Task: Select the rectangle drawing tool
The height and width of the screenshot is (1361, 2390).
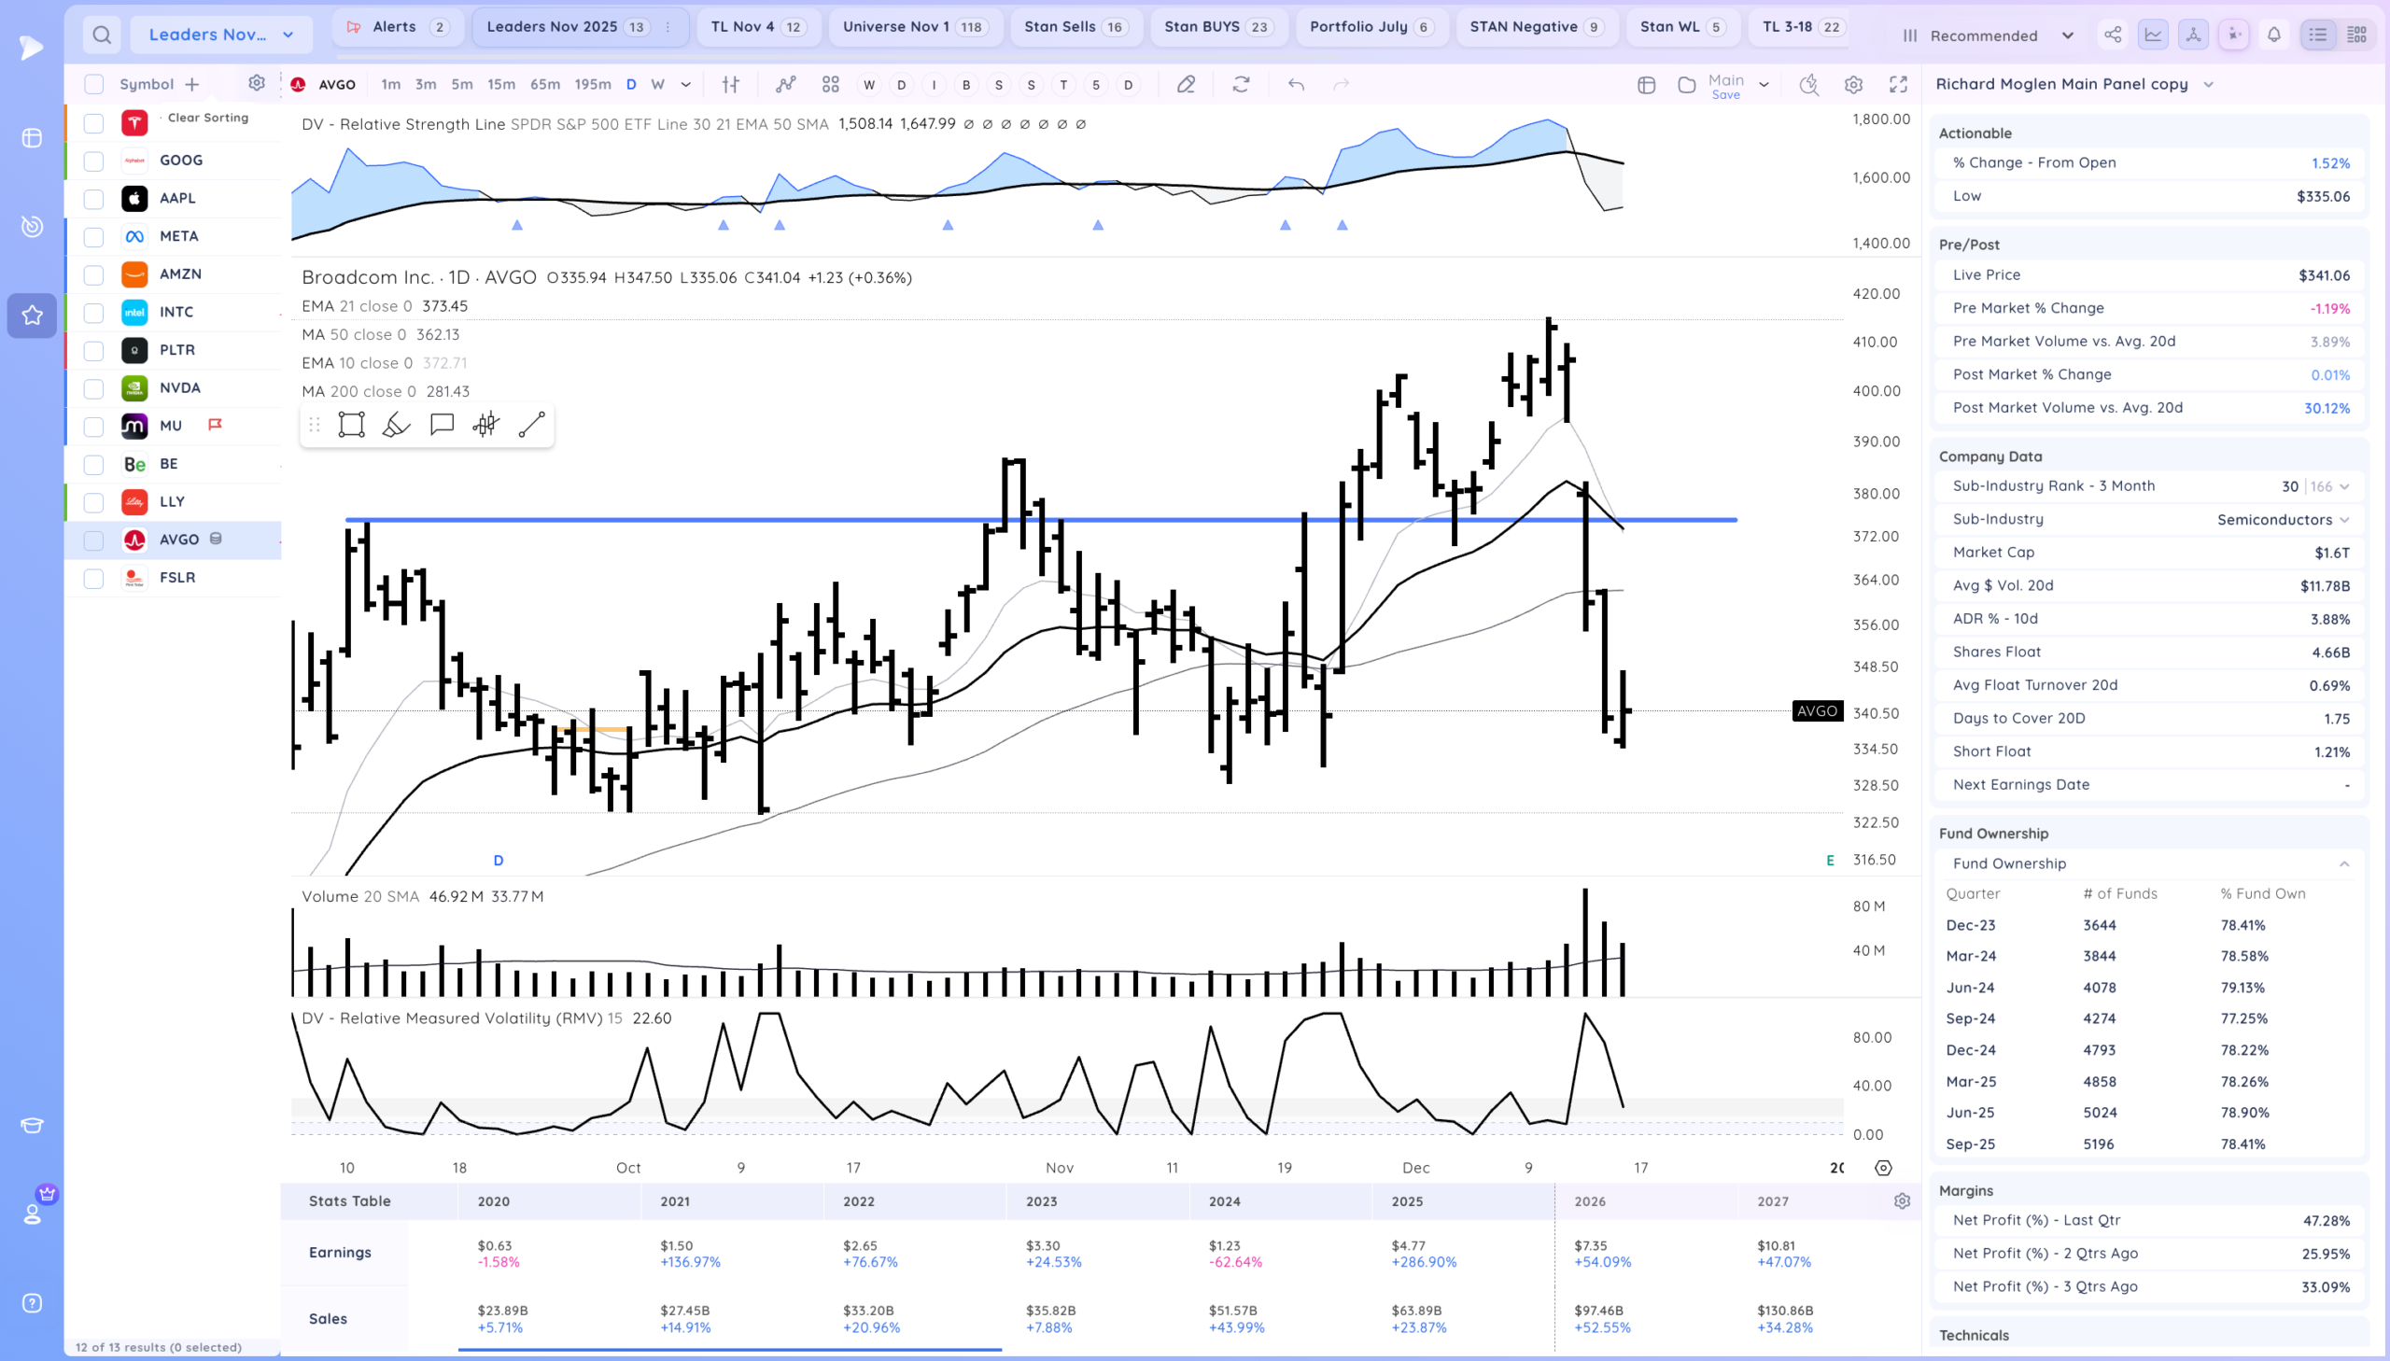Action: (x=351, y=425)
